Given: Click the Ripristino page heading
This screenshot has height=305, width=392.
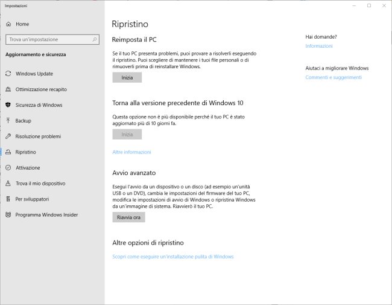Looking at the screenshot, I should click(x=130, y=24).
